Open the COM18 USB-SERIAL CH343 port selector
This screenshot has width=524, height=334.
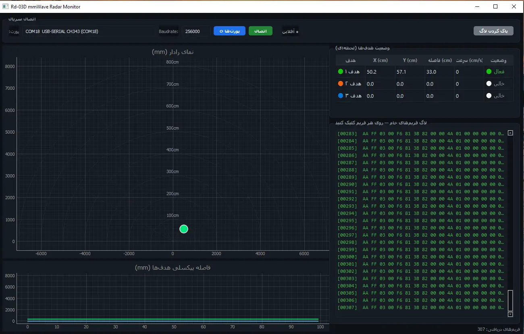tap(89, 31)
